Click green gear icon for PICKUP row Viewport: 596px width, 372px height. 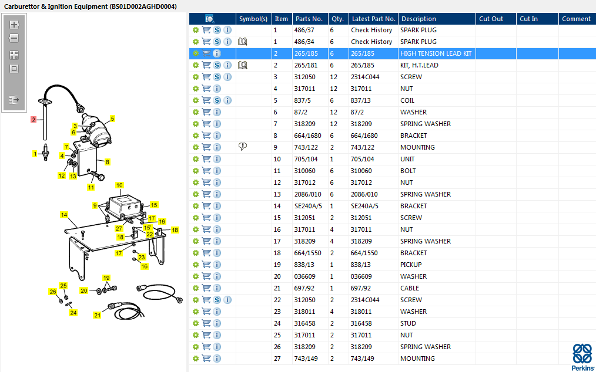coord(196,265)
